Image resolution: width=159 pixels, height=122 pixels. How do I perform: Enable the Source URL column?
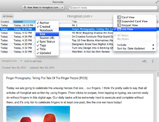(47, 38)
